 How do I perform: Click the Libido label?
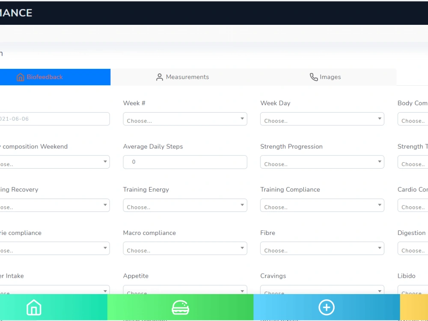(x=407, y=276)
